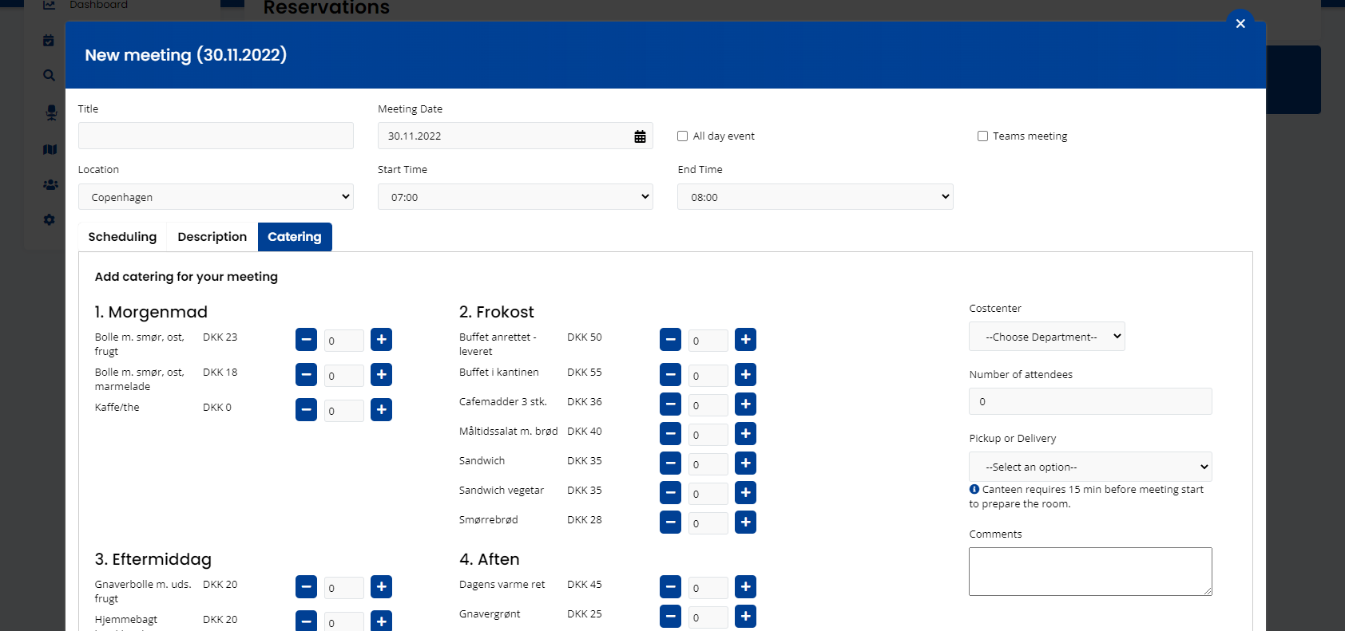
Task: Click the info icon beside Canteen requires note
Action: (974, 489)
